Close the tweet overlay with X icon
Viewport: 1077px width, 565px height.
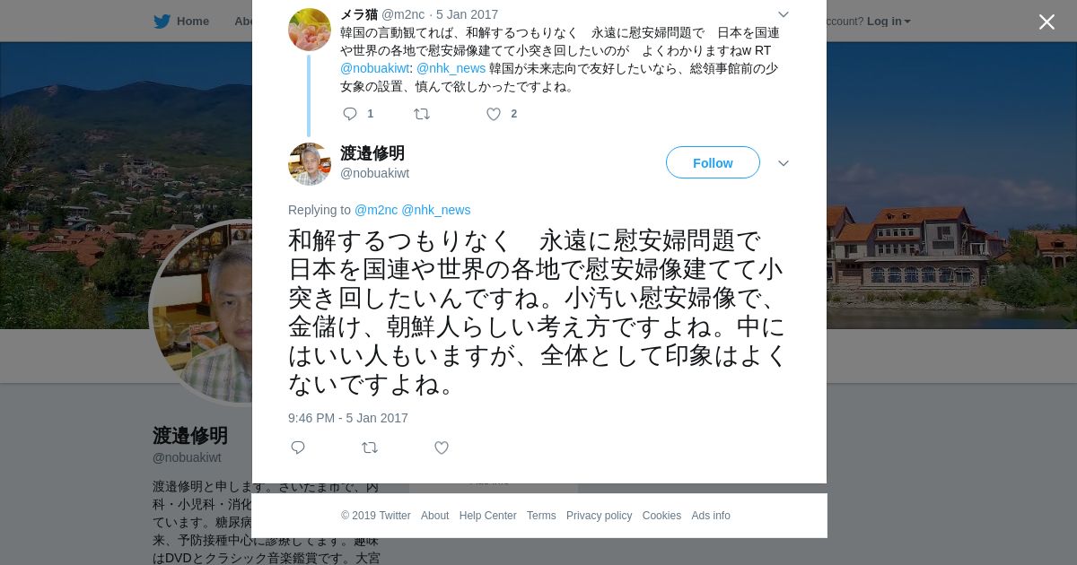[1046, 22]
